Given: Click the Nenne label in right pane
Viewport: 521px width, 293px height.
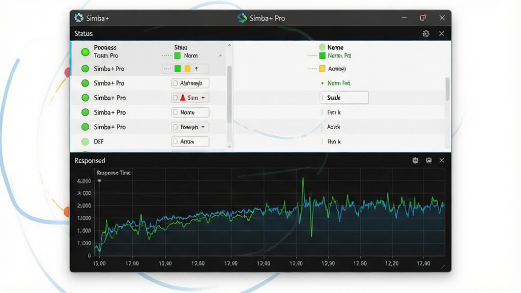Looking at the screenshot, I should coord(335,47).
